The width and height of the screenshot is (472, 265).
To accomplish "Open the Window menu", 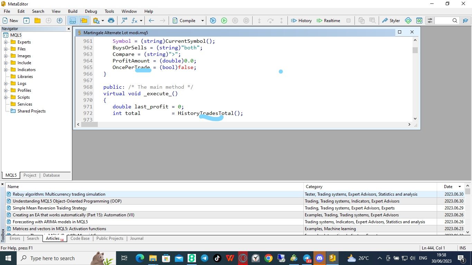I will tap(129, 11).
